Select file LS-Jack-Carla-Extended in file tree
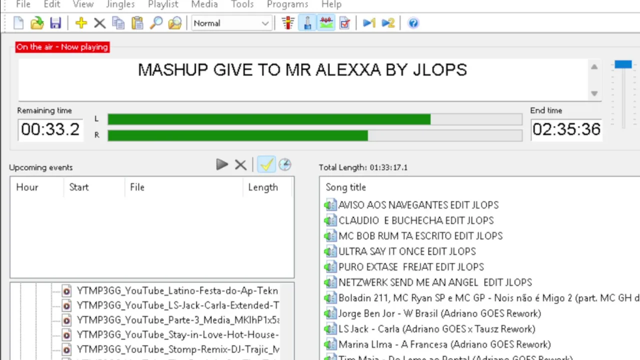This screenshot has height=360, width=640. pos(178,305)
